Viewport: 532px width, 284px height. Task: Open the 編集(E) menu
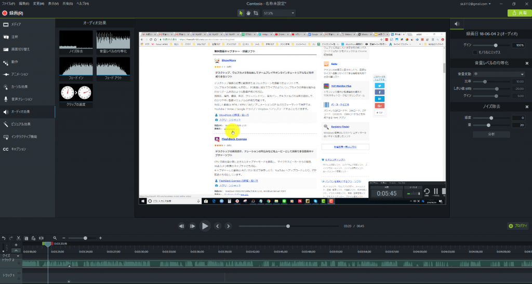(x=24, y=4)
